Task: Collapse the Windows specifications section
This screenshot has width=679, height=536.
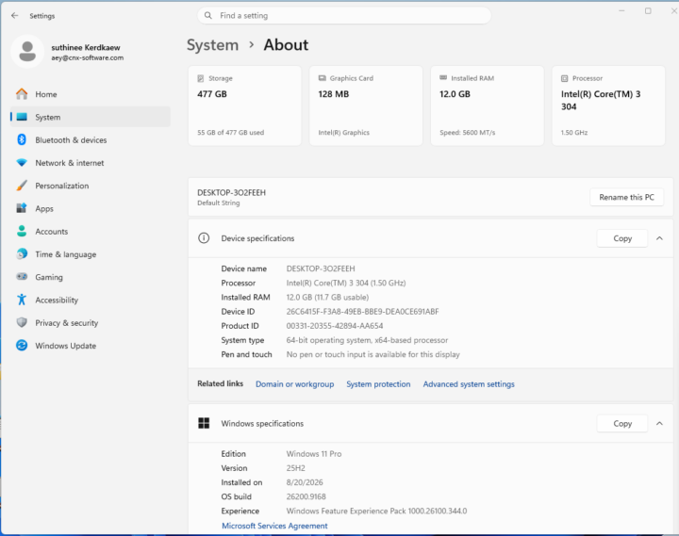Action: tap(659, 423)
